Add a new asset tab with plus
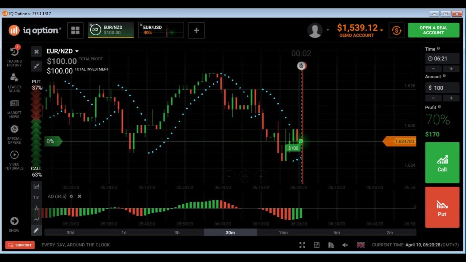The image size is (466, 262). click(x=197, y=30)
